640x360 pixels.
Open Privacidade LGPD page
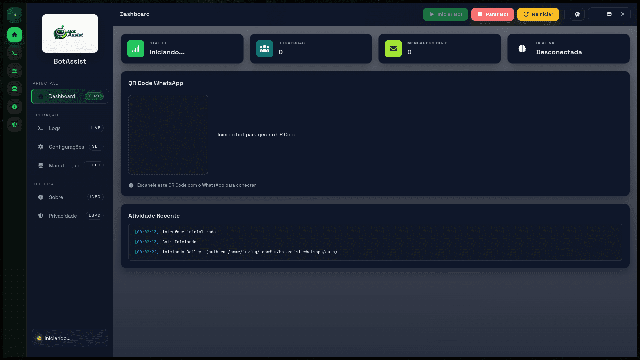tap(69, 216)
